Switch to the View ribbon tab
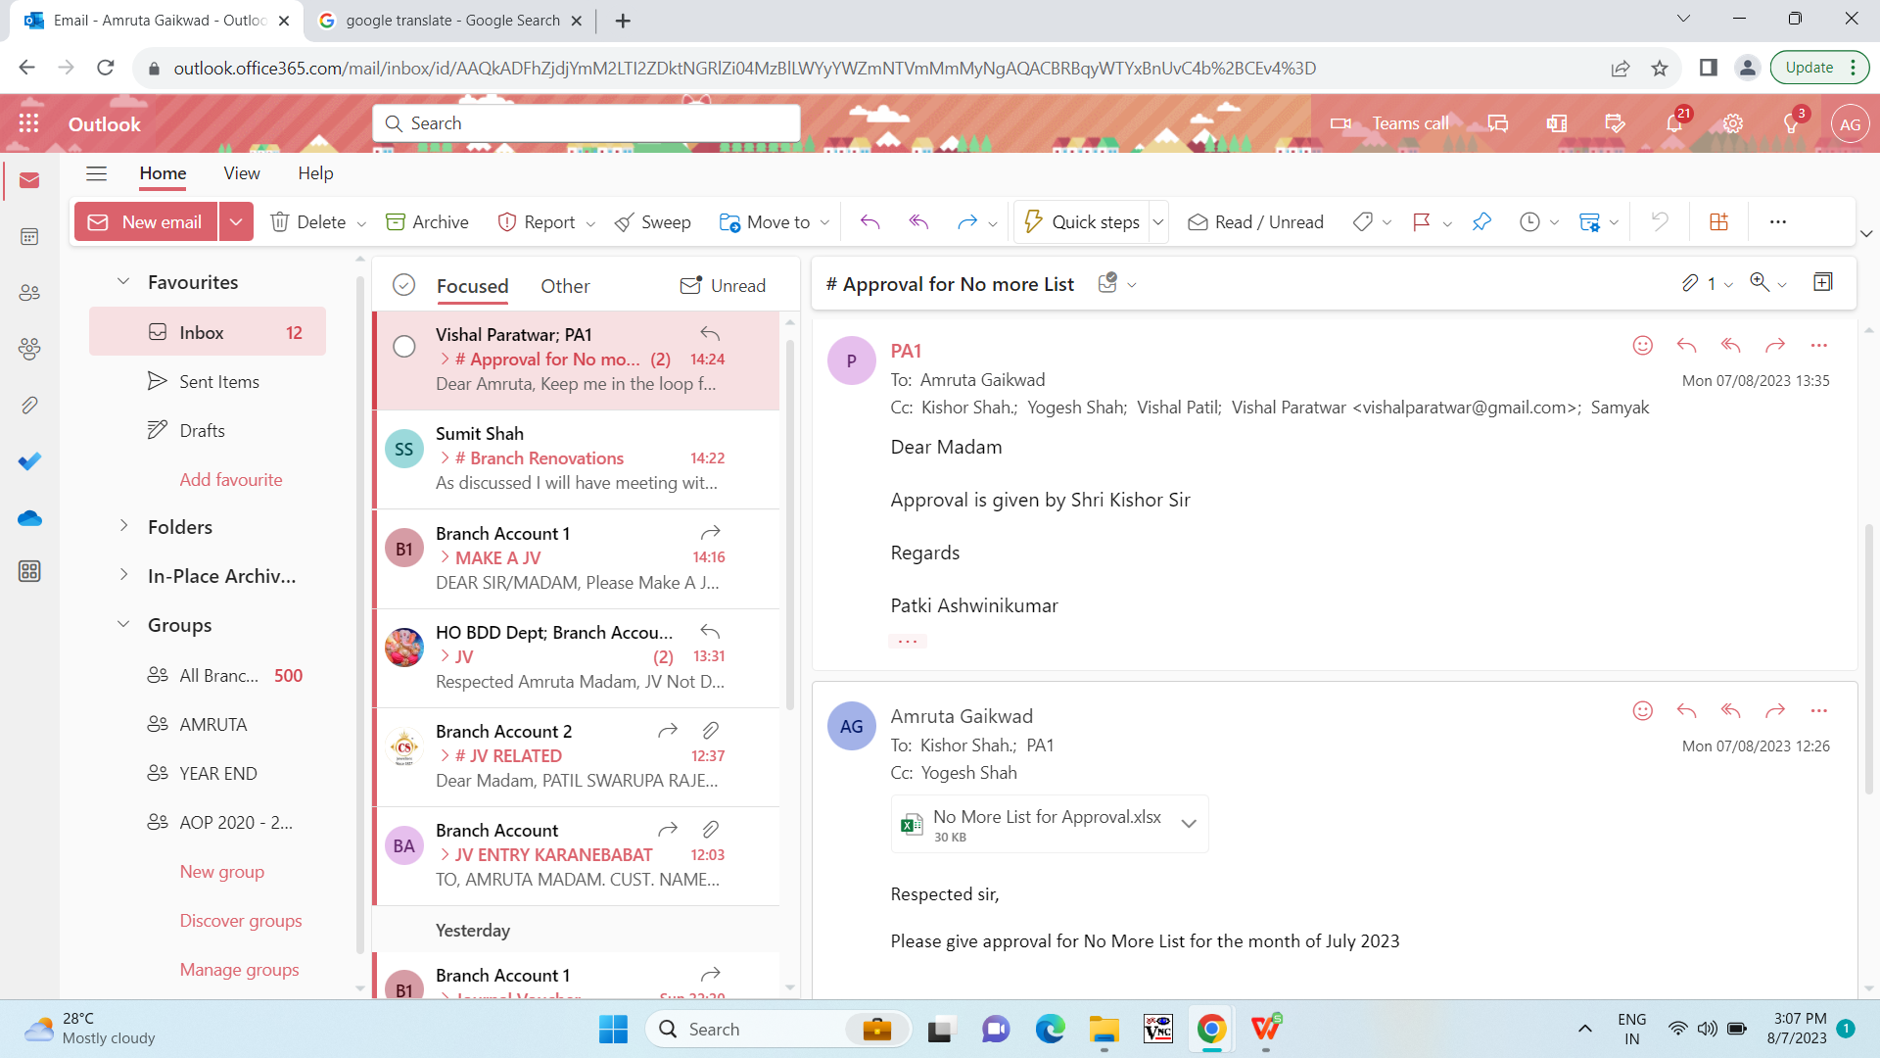1880x1058 pixels. point(242,173)
